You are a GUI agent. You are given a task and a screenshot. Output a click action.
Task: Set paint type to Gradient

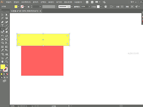coord(4,74)
